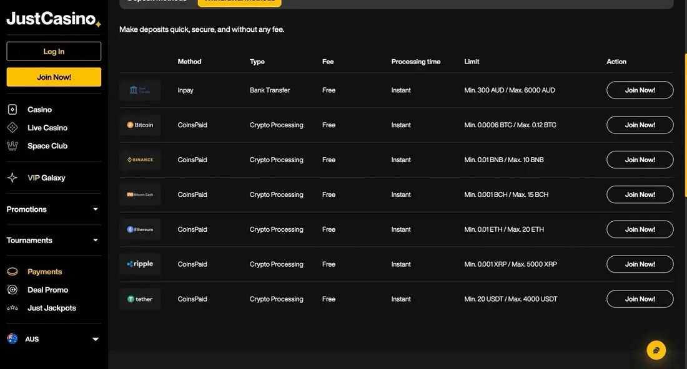Click the Processing time column header
The image size is (687, 369).
[x=416, y=62]
